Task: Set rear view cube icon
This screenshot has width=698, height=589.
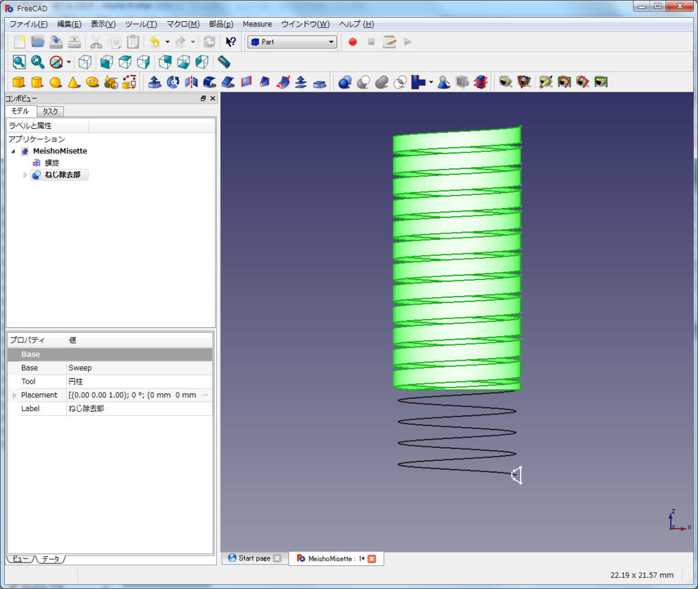Action: pos(165,62)
